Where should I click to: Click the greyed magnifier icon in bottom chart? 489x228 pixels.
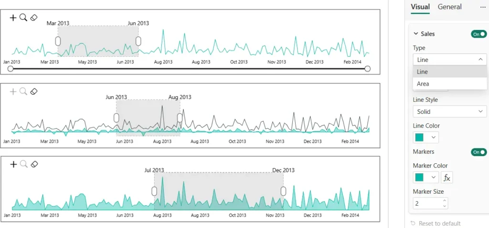pos(24,164)
